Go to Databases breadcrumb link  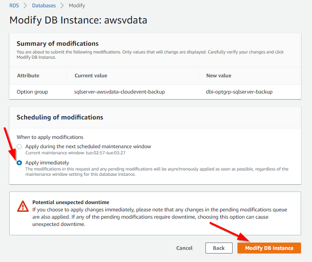(x=44, y=6)
